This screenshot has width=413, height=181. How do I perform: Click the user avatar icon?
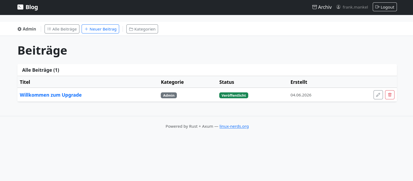(338, 7)
